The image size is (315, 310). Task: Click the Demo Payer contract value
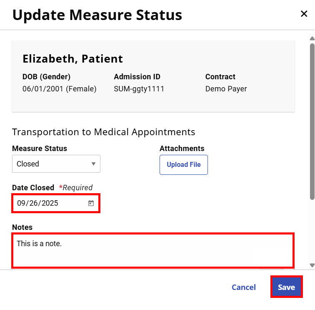[x=226, y=89]
